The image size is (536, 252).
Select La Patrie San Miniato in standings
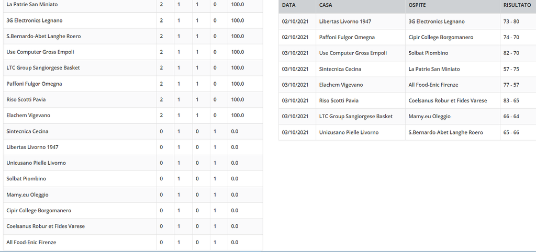coord(32,4)
